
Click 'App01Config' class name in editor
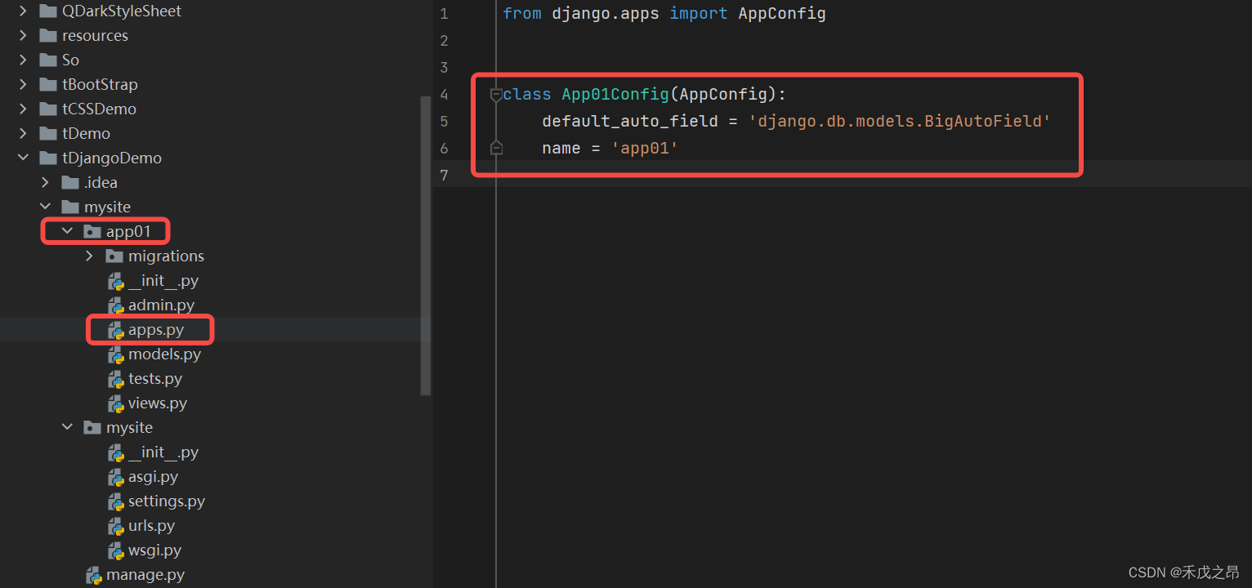tap(615, 95)
